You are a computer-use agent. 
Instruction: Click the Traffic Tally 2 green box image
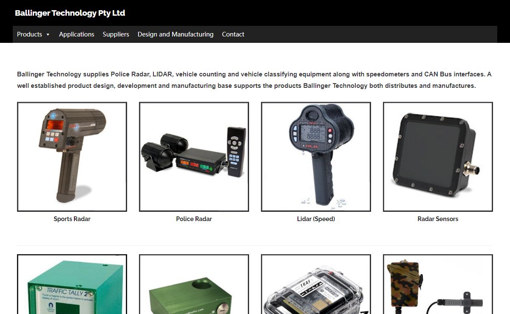click(x=72, y=284)
